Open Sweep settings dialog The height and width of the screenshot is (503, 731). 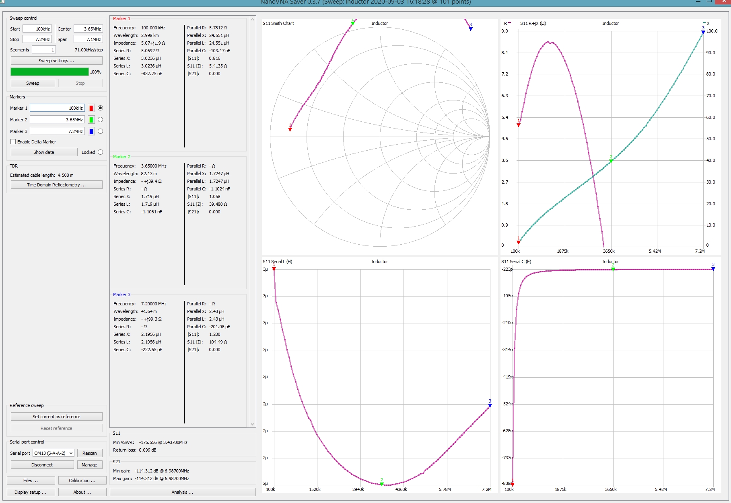tap(56, 61)
